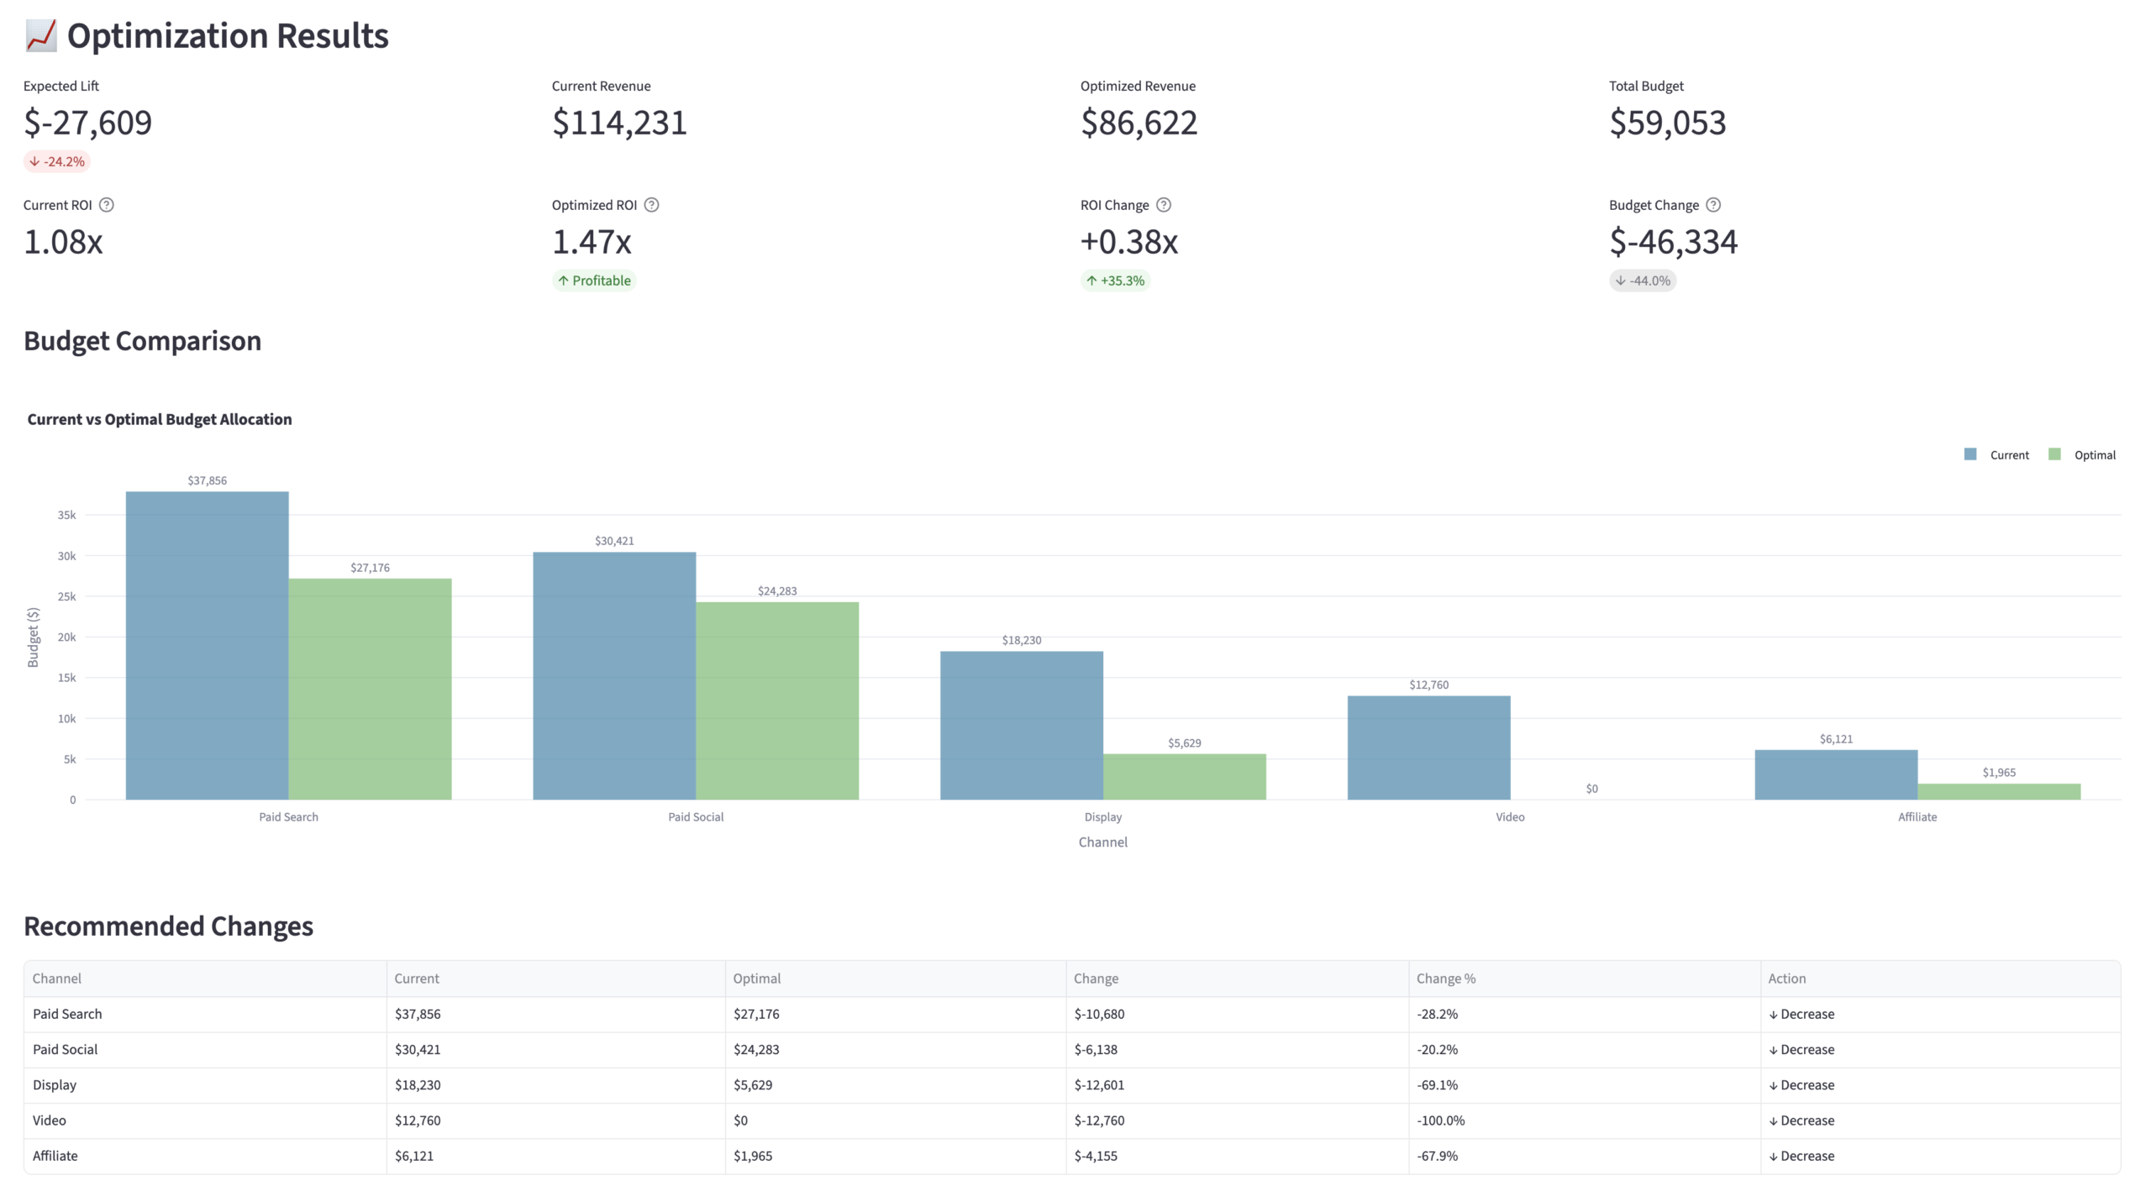
Task: Open the Channel column header options
Action: coord(56,978)
